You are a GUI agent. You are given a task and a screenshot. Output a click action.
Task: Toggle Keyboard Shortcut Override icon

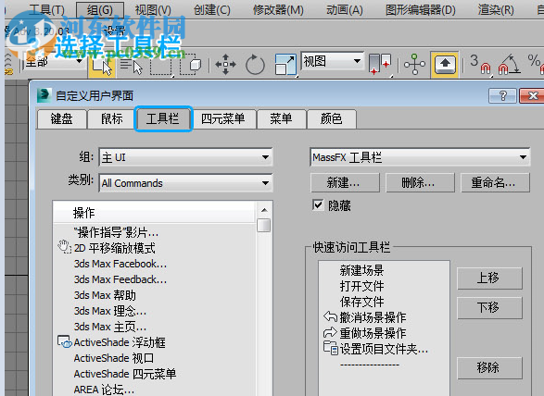[x=445, y=65]
